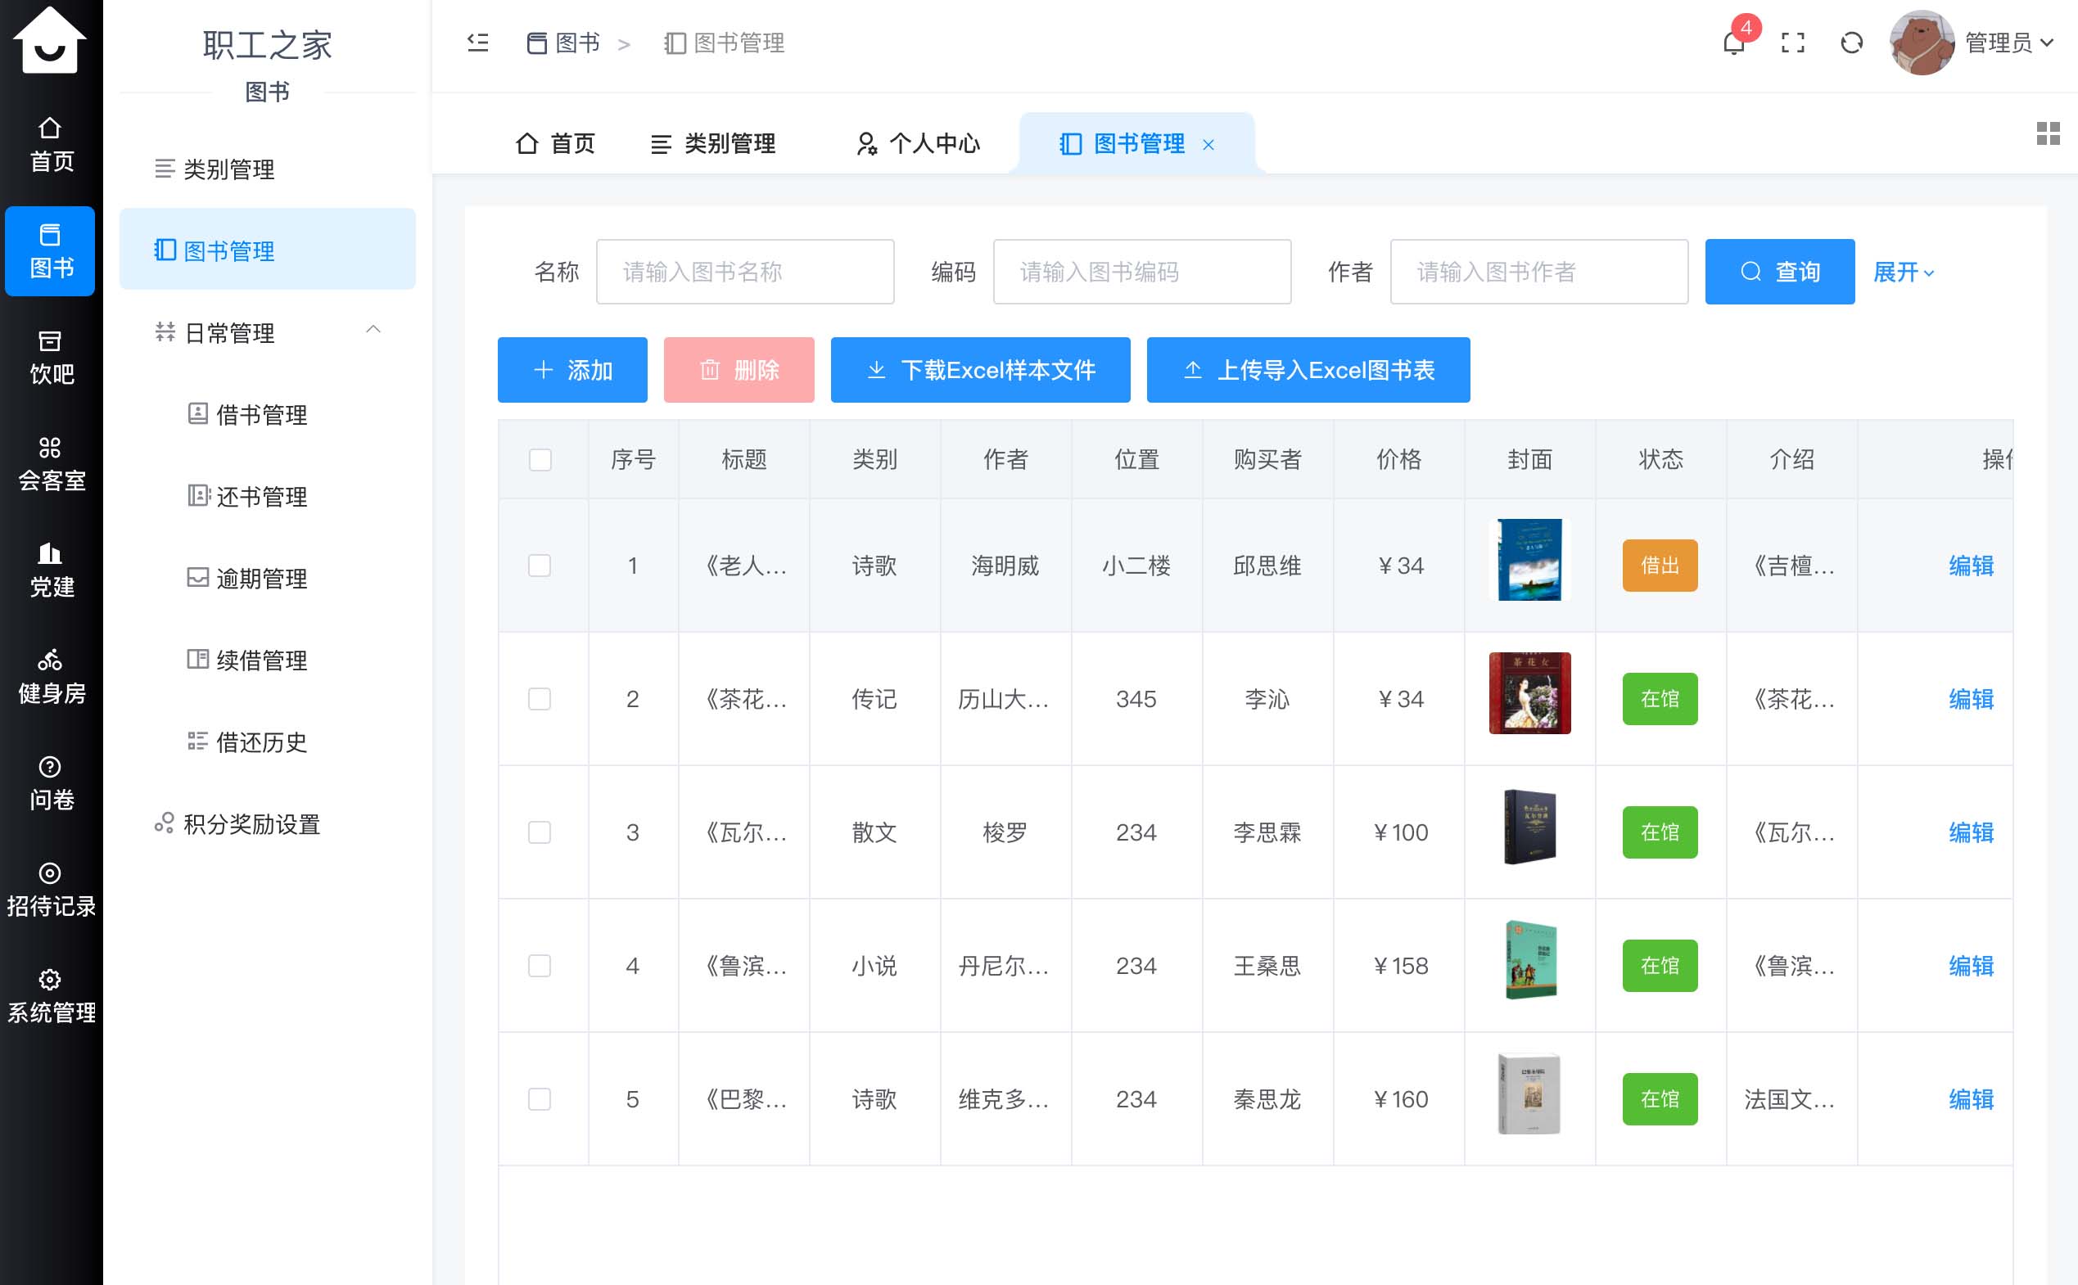The width and height of the screenshot is (2078, 1285).
Task: Click the refresh icon in the header
Action: (x=1852, y=43)
